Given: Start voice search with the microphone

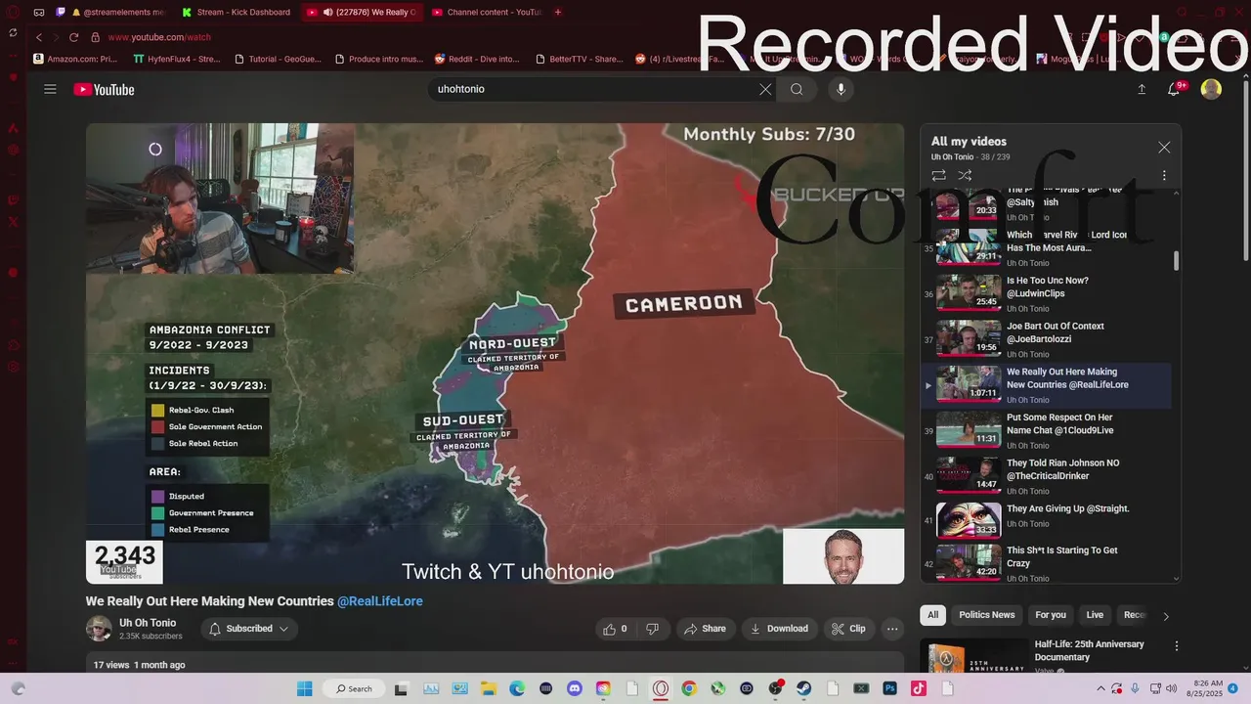Looking at the screenshot, I should [x=841, y=89].
